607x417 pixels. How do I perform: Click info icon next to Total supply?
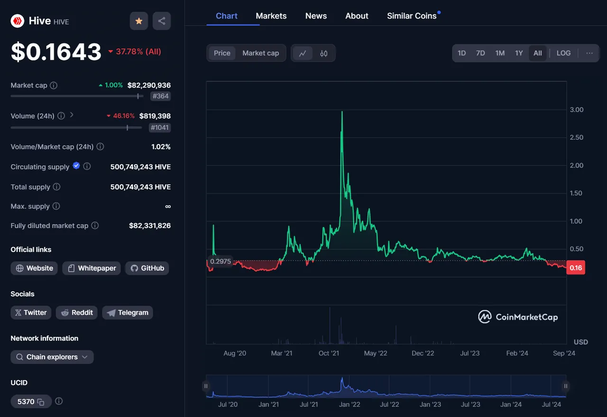click(x=56, y=187)
